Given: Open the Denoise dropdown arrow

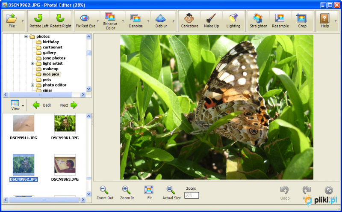Looking at the screenshot, I should (x=148, y=21).
